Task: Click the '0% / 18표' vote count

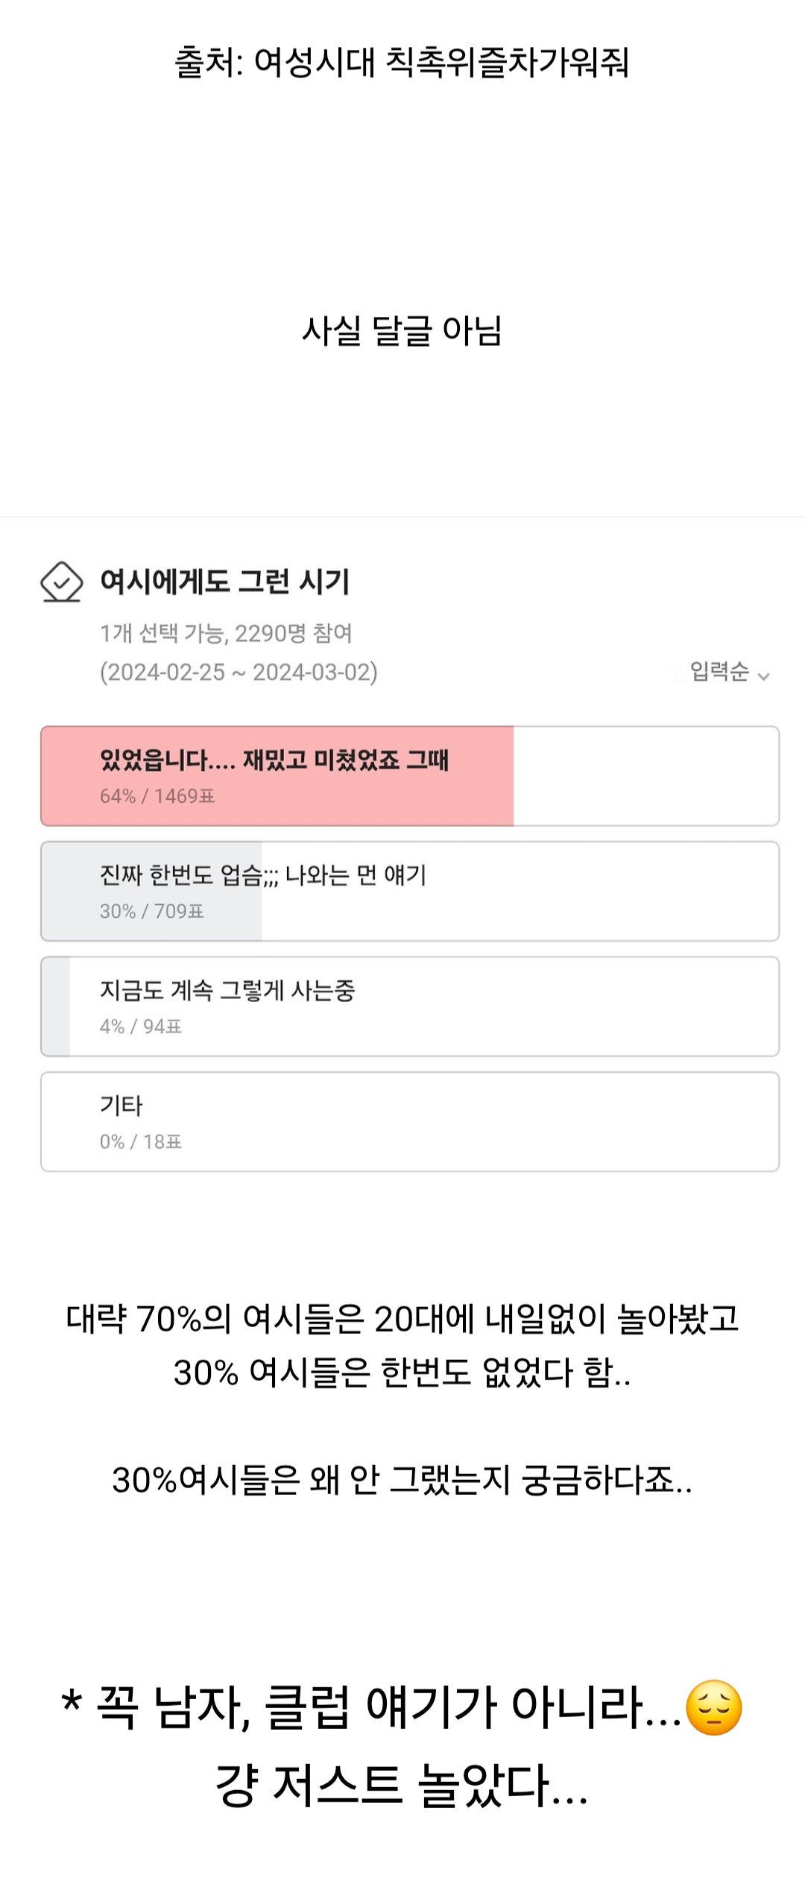Action: pos(141,1141)
